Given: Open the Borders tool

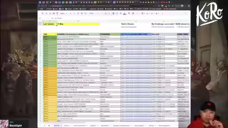Looking at the screenshot, I should (x=133, y=14).
